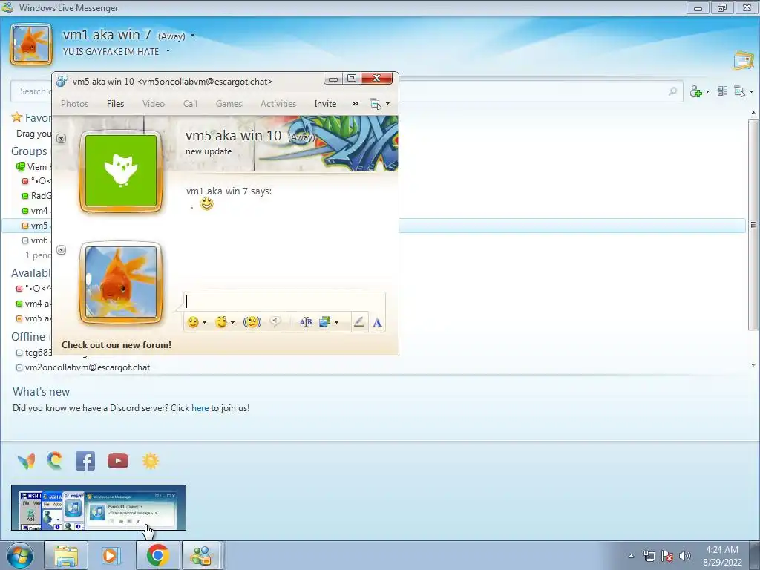
Task: Open the Video menu in chat
Action: click(x=154, y=104)
